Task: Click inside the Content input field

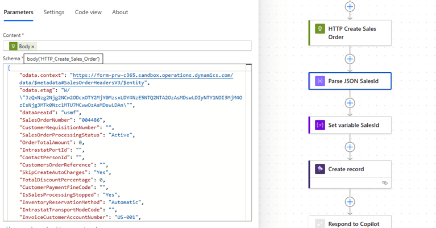Action: tap(142, 46)
